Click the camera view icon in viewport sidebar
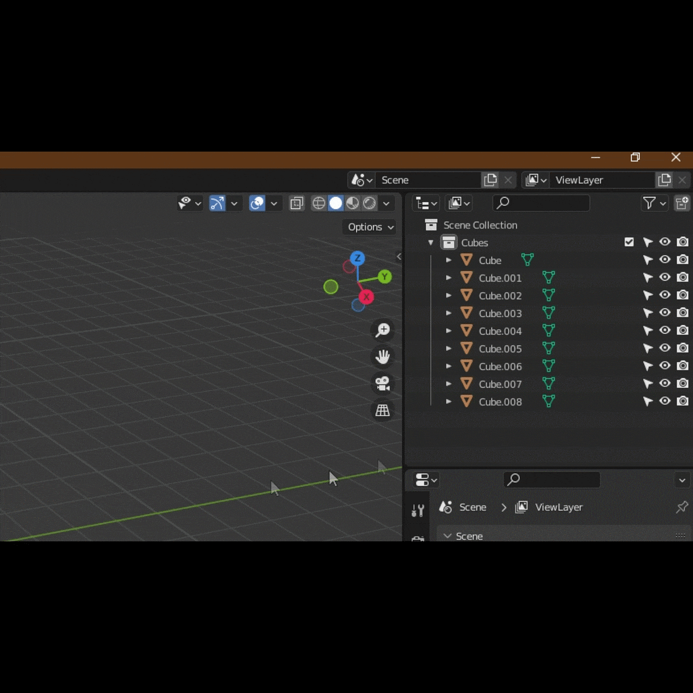This screenshot has height=693, width=693. [382, 384]
